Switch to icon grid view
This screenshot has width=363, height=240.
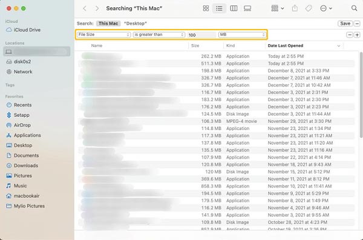(206, 8)
